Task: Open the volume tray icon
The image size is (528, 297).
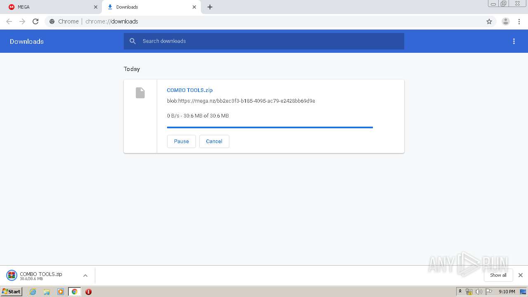Action: 478,292
